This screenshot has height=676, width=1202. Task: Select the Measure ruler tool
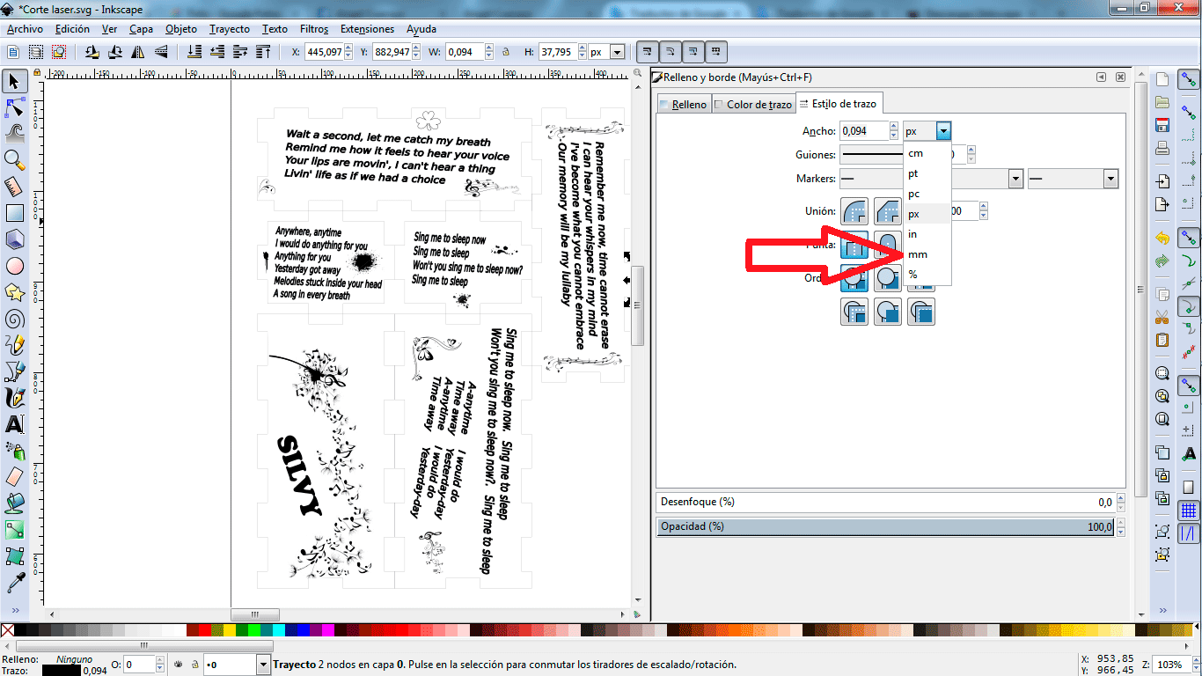(14, 187)
